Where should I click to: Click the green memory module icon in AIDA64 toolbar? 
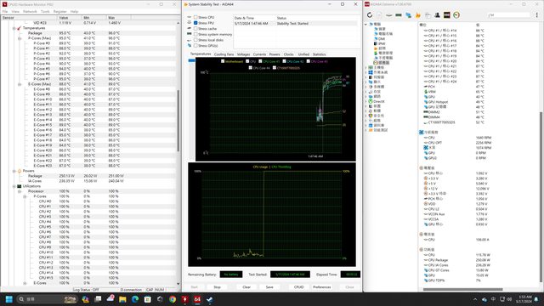(399, 15)
